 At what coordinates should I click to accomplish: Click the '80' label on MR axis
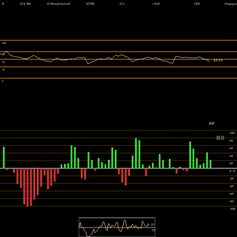(231, 141)
